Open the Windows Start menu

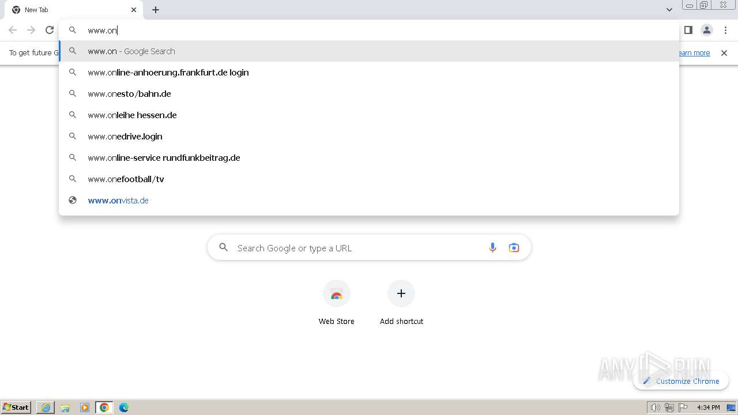(16, 408)
